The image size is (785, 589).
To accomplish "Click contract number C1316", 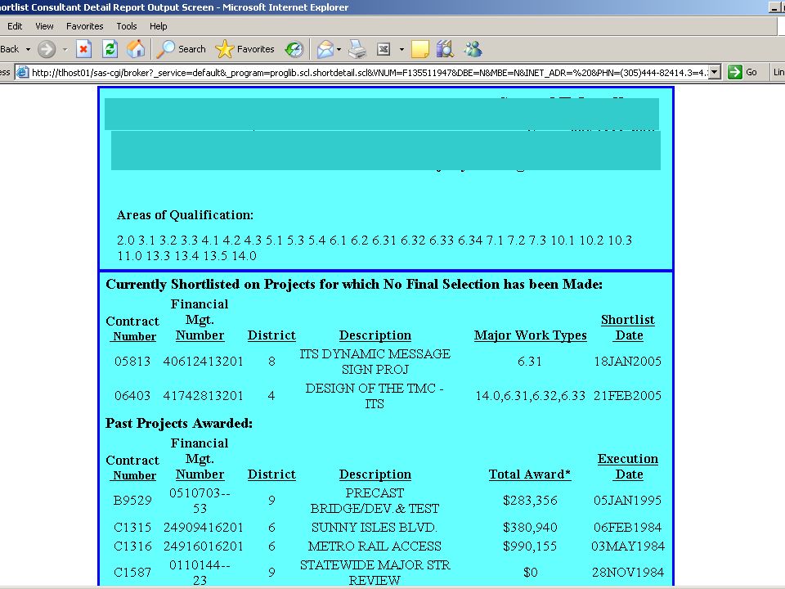I will (x=132, y=546).
